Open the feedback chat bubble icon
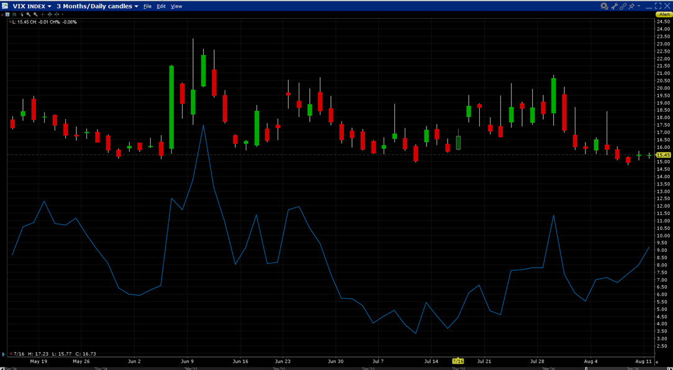Image resolution: width=673 pixels, height=370 pixels. pyautogui.click(x=604, y=6)
